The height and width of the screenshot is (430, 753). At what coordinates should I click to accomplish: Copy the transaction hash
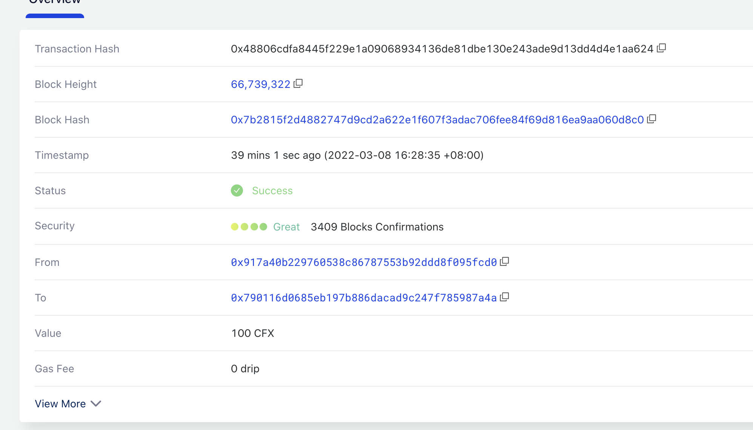[661, 48]
